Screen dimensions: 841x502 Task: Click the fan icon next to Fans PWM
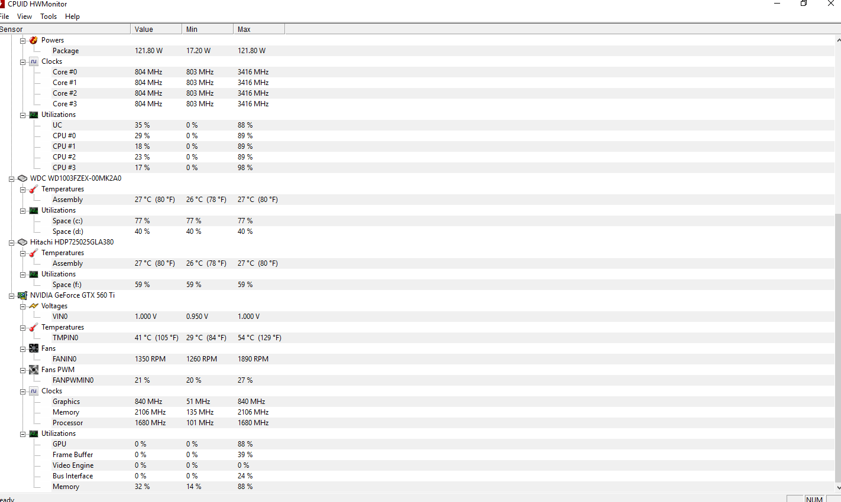click(34, 370)
